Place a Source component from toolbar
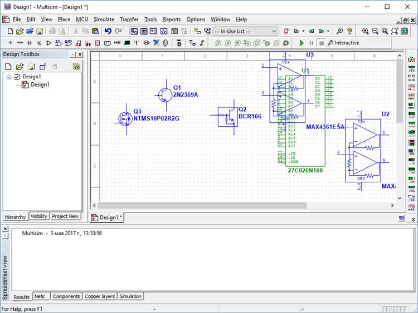418x313 pixels. [x=10, y=43]
